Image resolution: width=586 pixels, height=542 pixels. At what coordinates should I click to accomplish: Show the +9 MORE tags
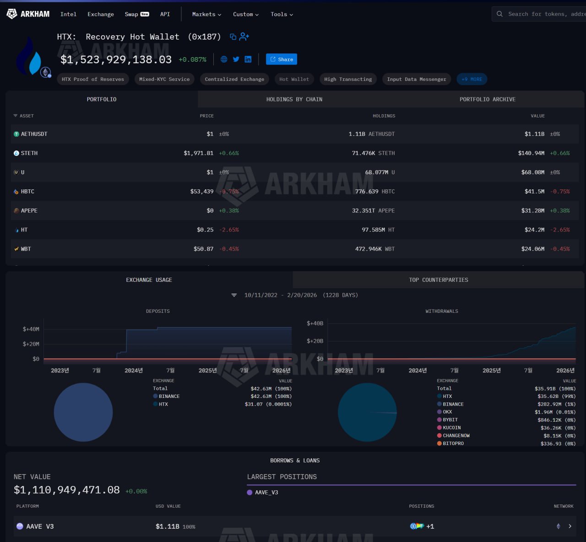coord(472,79)
